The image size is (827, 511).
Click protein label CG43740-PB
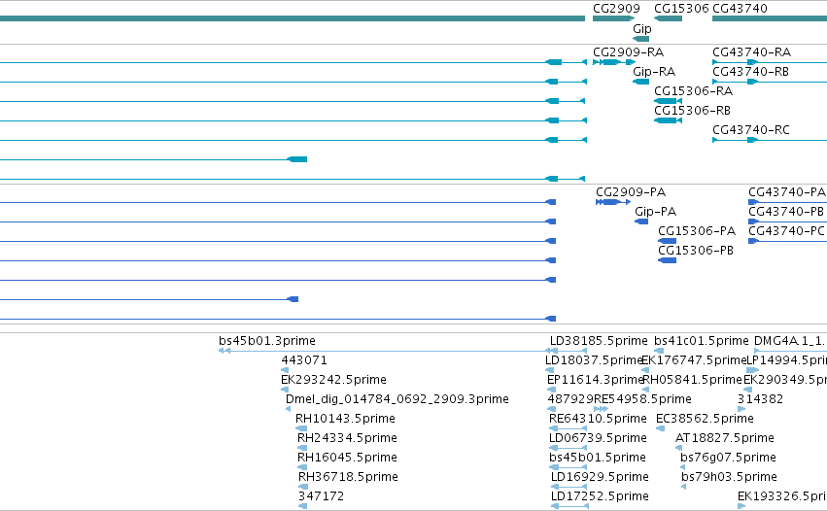point(786,212)
